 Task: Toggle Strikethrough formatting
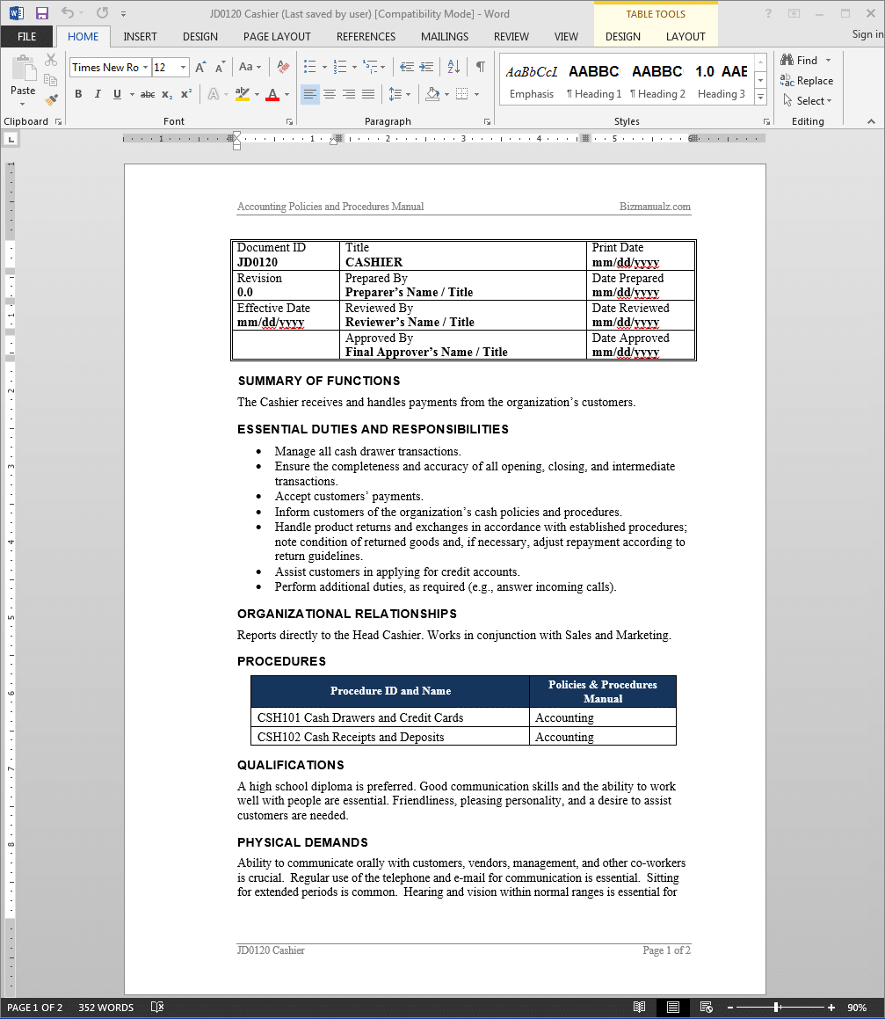click(x=148, y=95)
